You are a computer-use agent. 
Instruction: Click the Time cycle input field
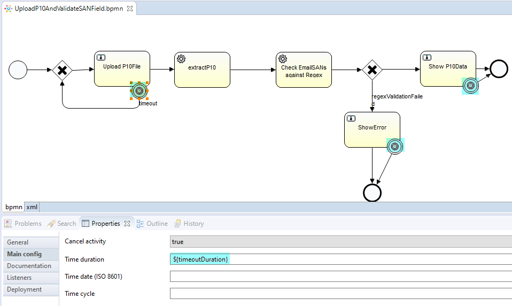pos(340,294)
